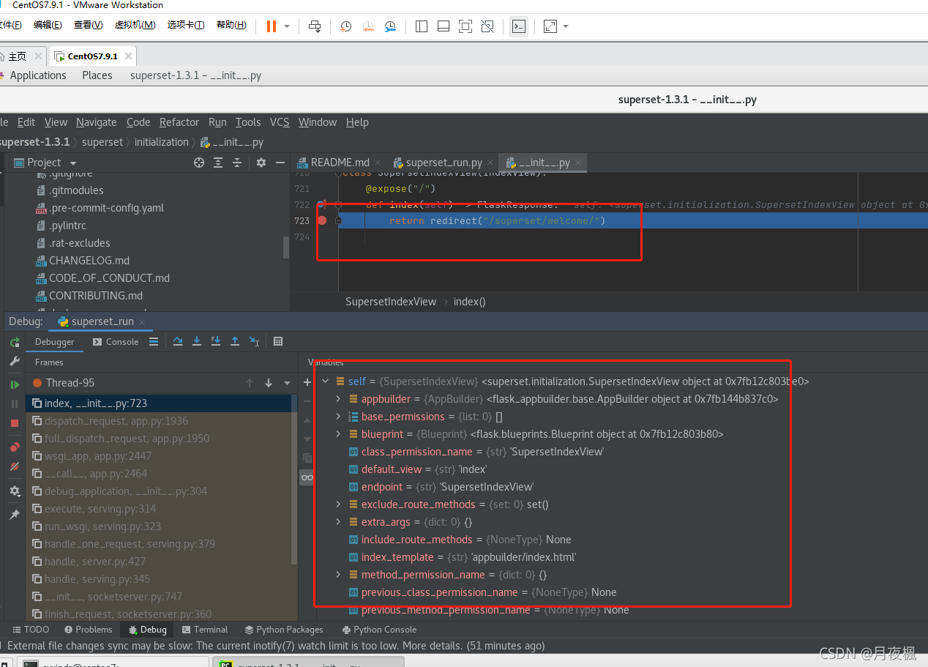Screen dimensions: 928x667
Task: Show execution point lines icon
Action: [154, 341]
